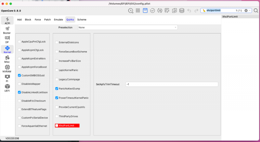Uncheck CustomSMBIOSGuid checkbox
This screenshot has height=142, width=260.
(x=19, y=75)
